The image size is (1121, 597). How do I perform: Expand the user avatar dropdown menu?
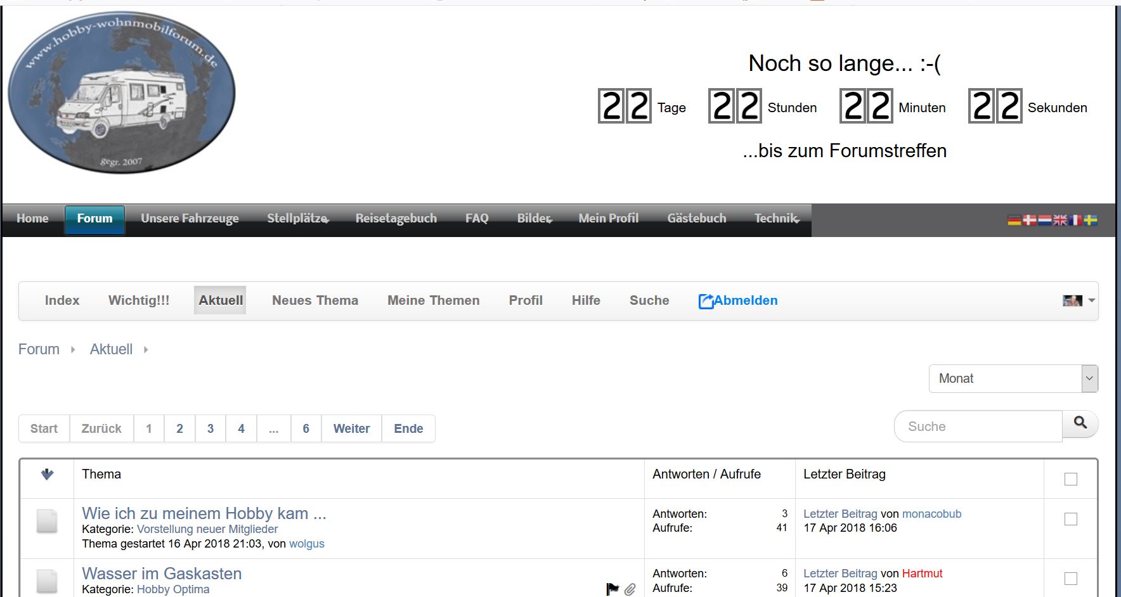(x=1079, y=300)
